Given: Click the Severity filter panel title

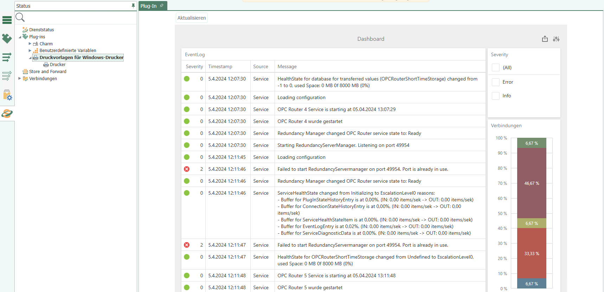Looking at the screenshot, I should (x=499, y=54).
